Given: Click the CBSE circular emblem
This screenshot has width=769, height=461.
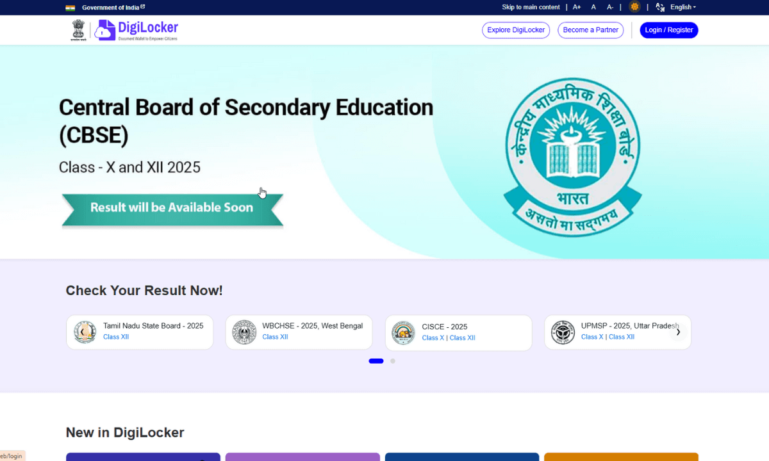Looking at the screenshot, I should pos(572,157).
